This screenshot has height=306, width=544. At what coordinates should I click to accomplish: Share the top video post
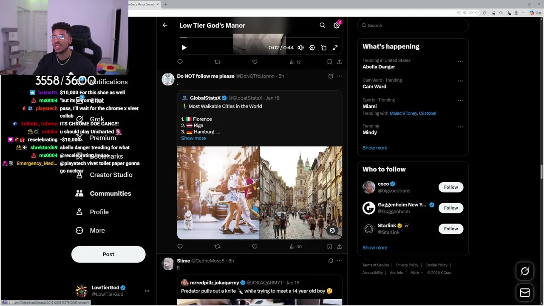(339, 62)
